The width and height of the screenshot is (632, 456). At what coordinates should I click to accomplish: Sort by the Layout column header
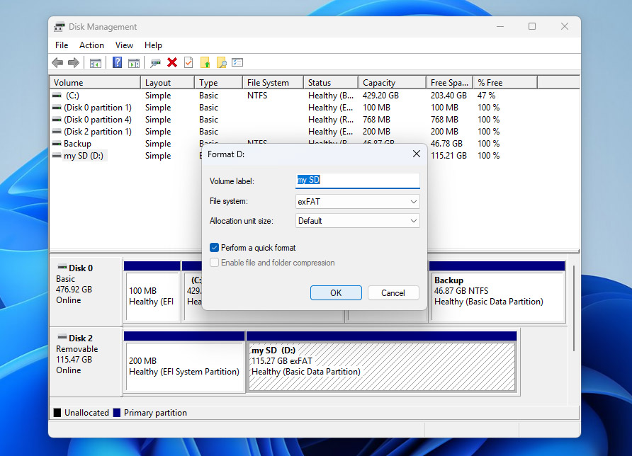[x=168, y=83]
